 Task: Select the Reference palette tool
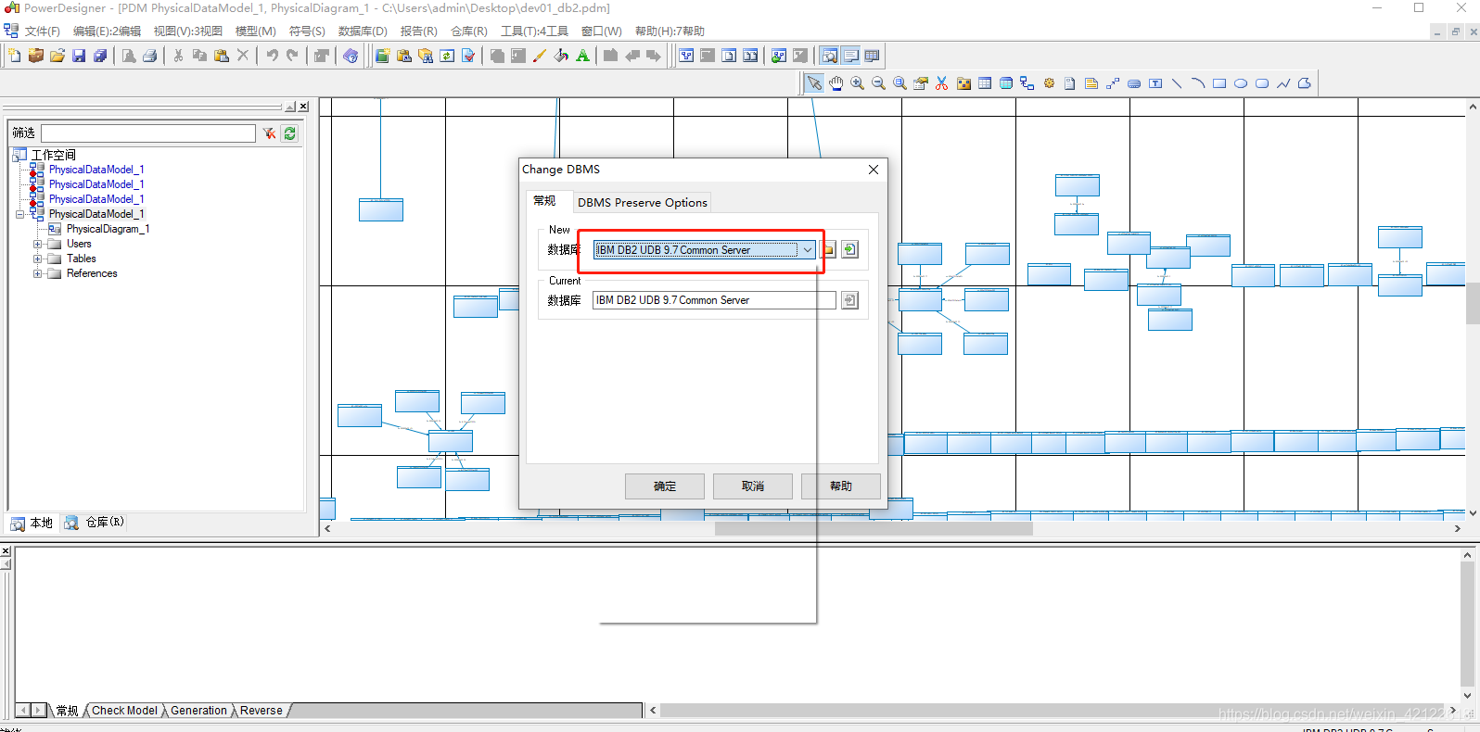click(x=1027, y=83)
